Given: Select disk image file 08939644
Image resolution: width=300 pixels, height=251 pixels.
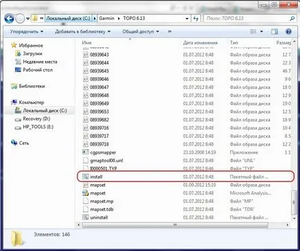Looking at the screenshot, I should tap(95, 63).
